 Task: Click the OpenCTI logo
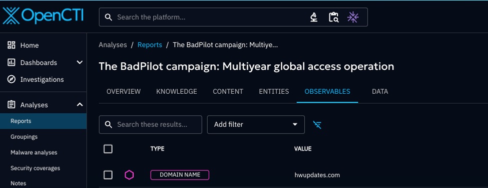(43, 16)
